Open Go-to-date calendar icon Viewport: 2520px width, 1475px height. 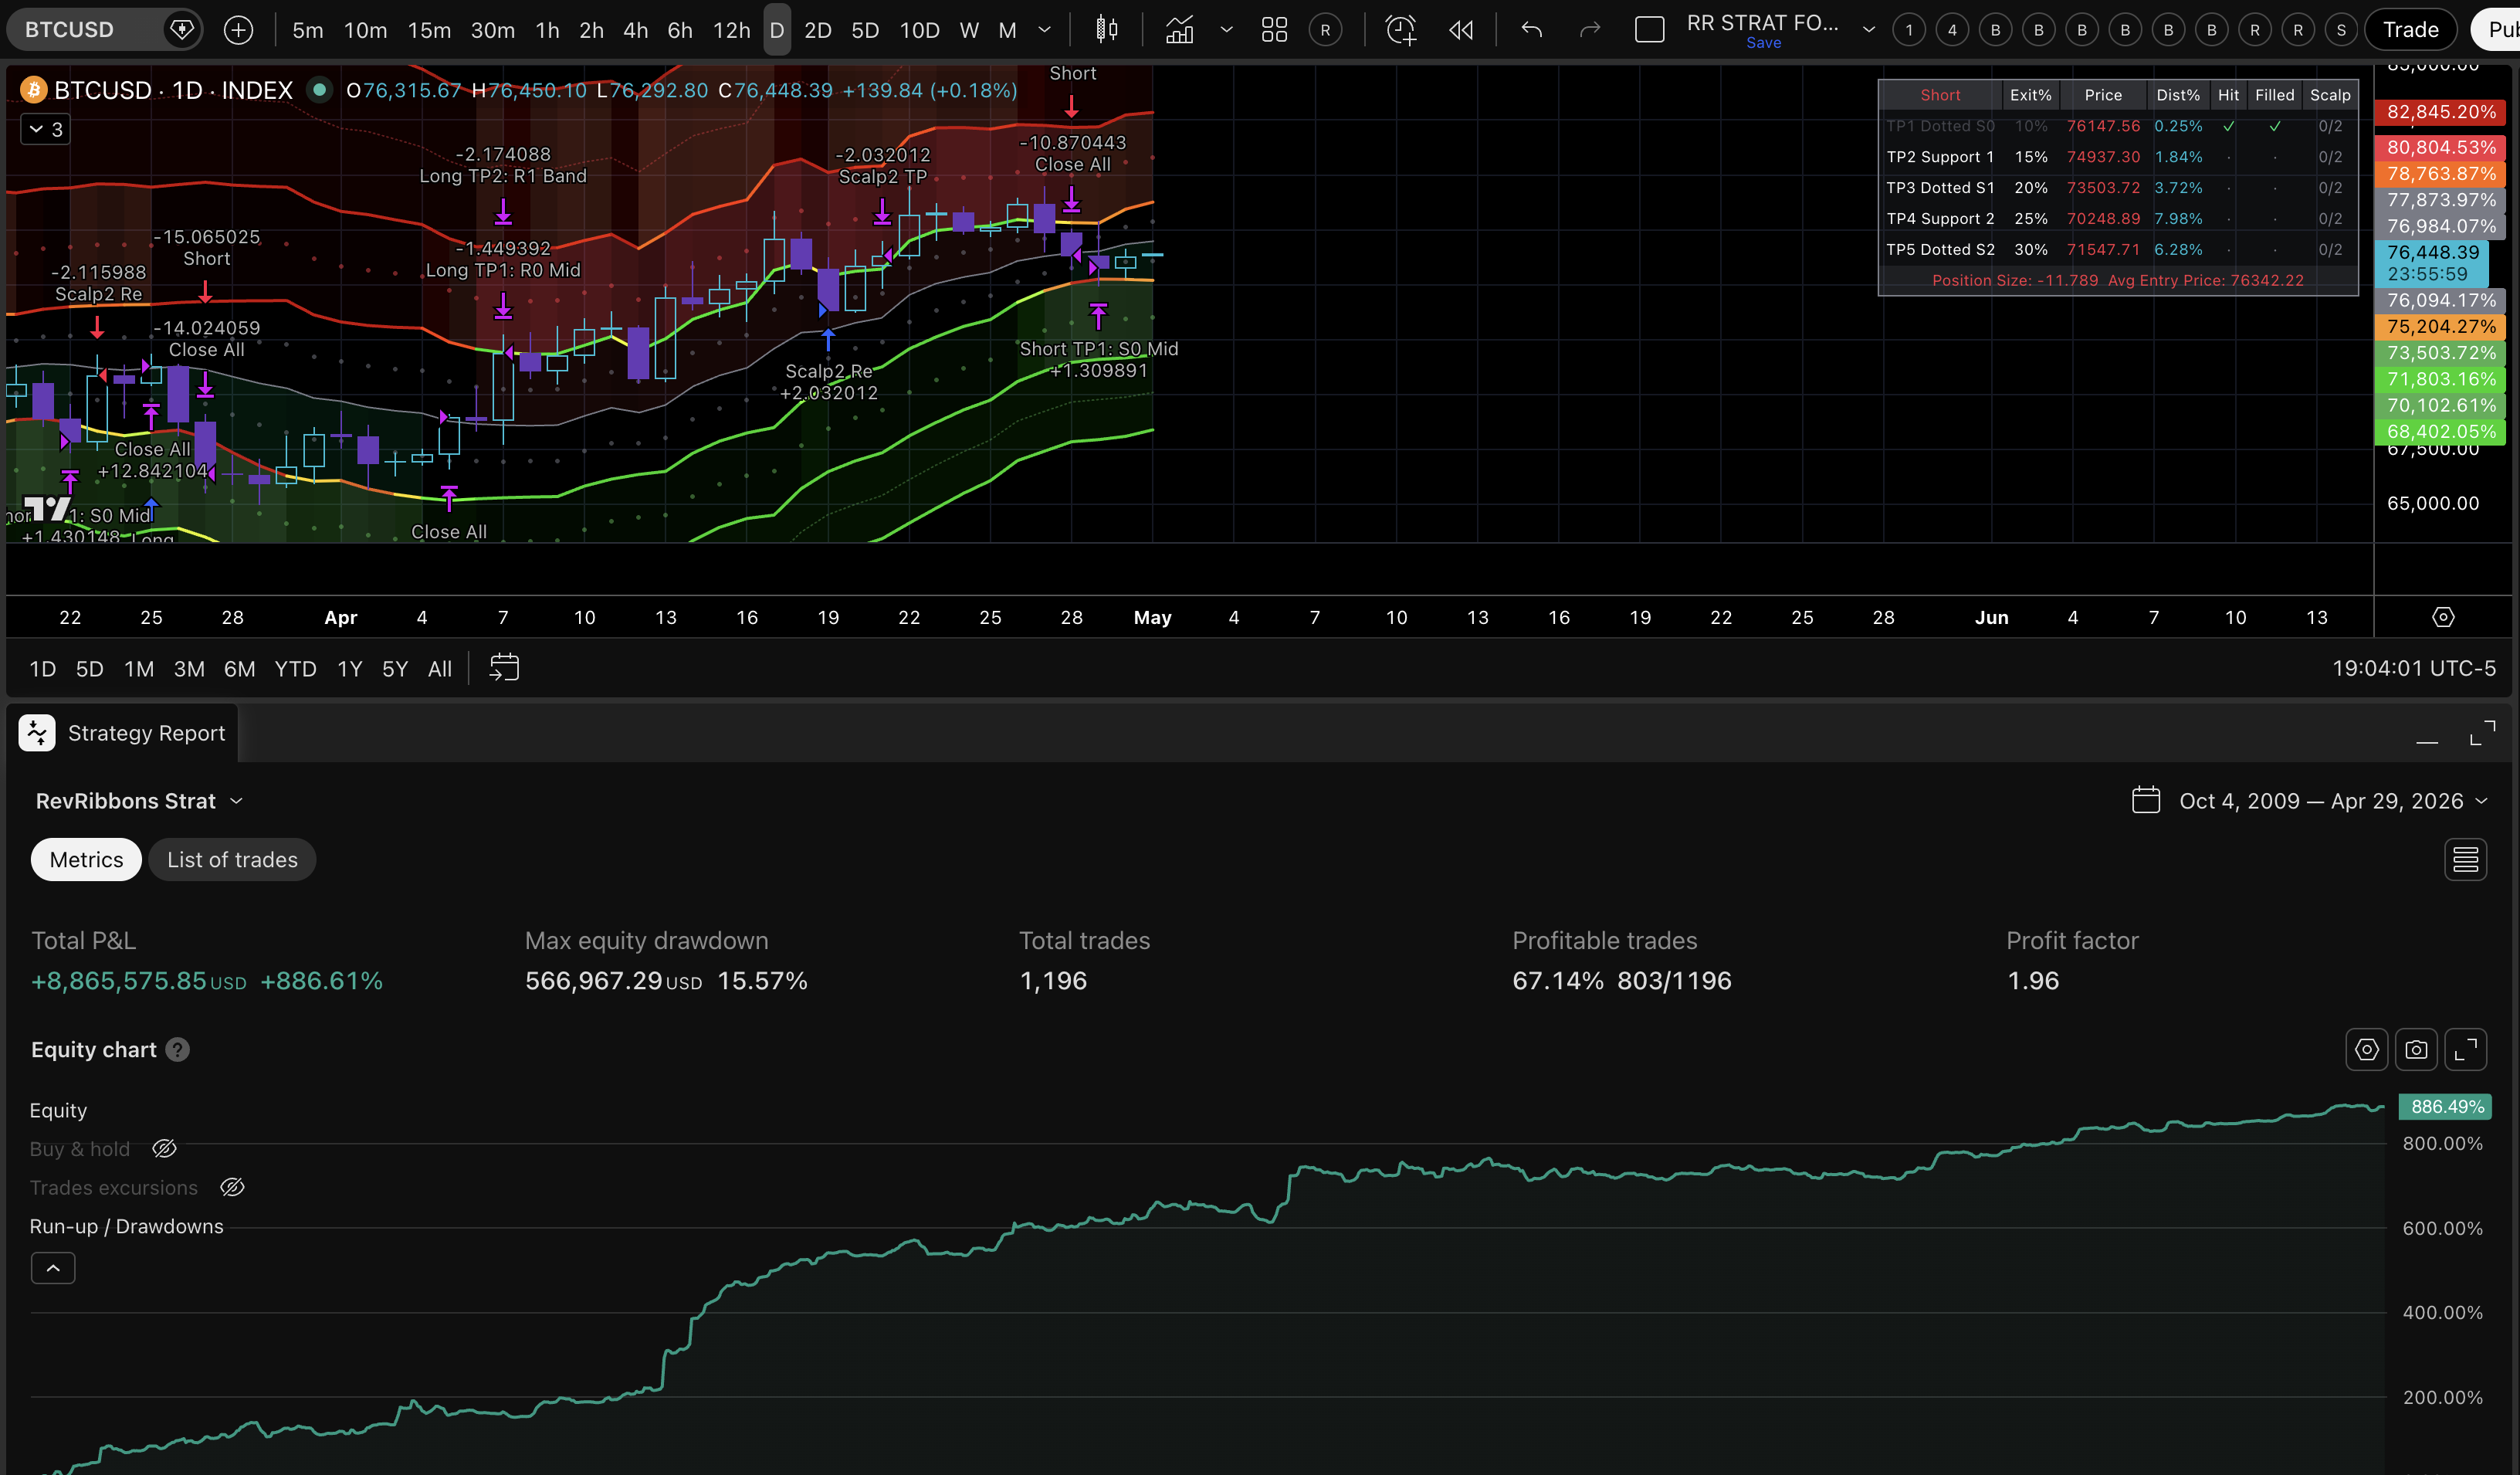(504, 668)
